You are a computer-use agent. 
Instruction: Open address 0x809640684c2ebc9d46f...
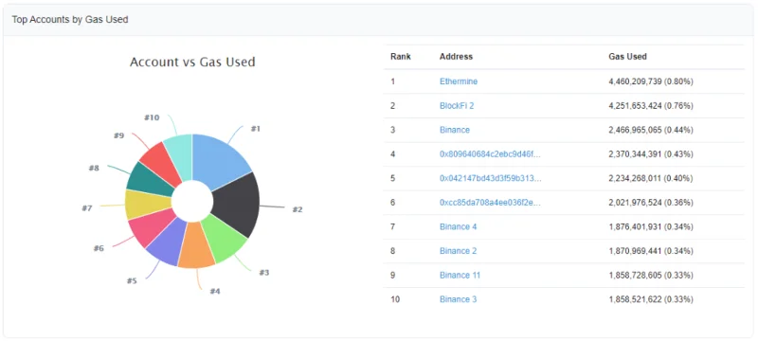tap(490, 154)
